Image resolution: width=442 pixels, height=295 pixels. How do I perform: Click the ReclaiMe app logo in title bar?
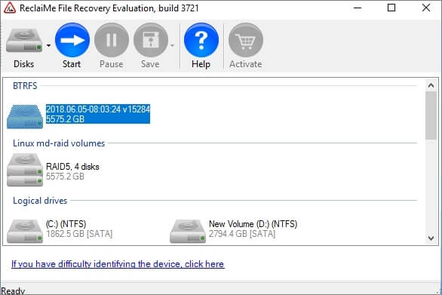[9, 8]
